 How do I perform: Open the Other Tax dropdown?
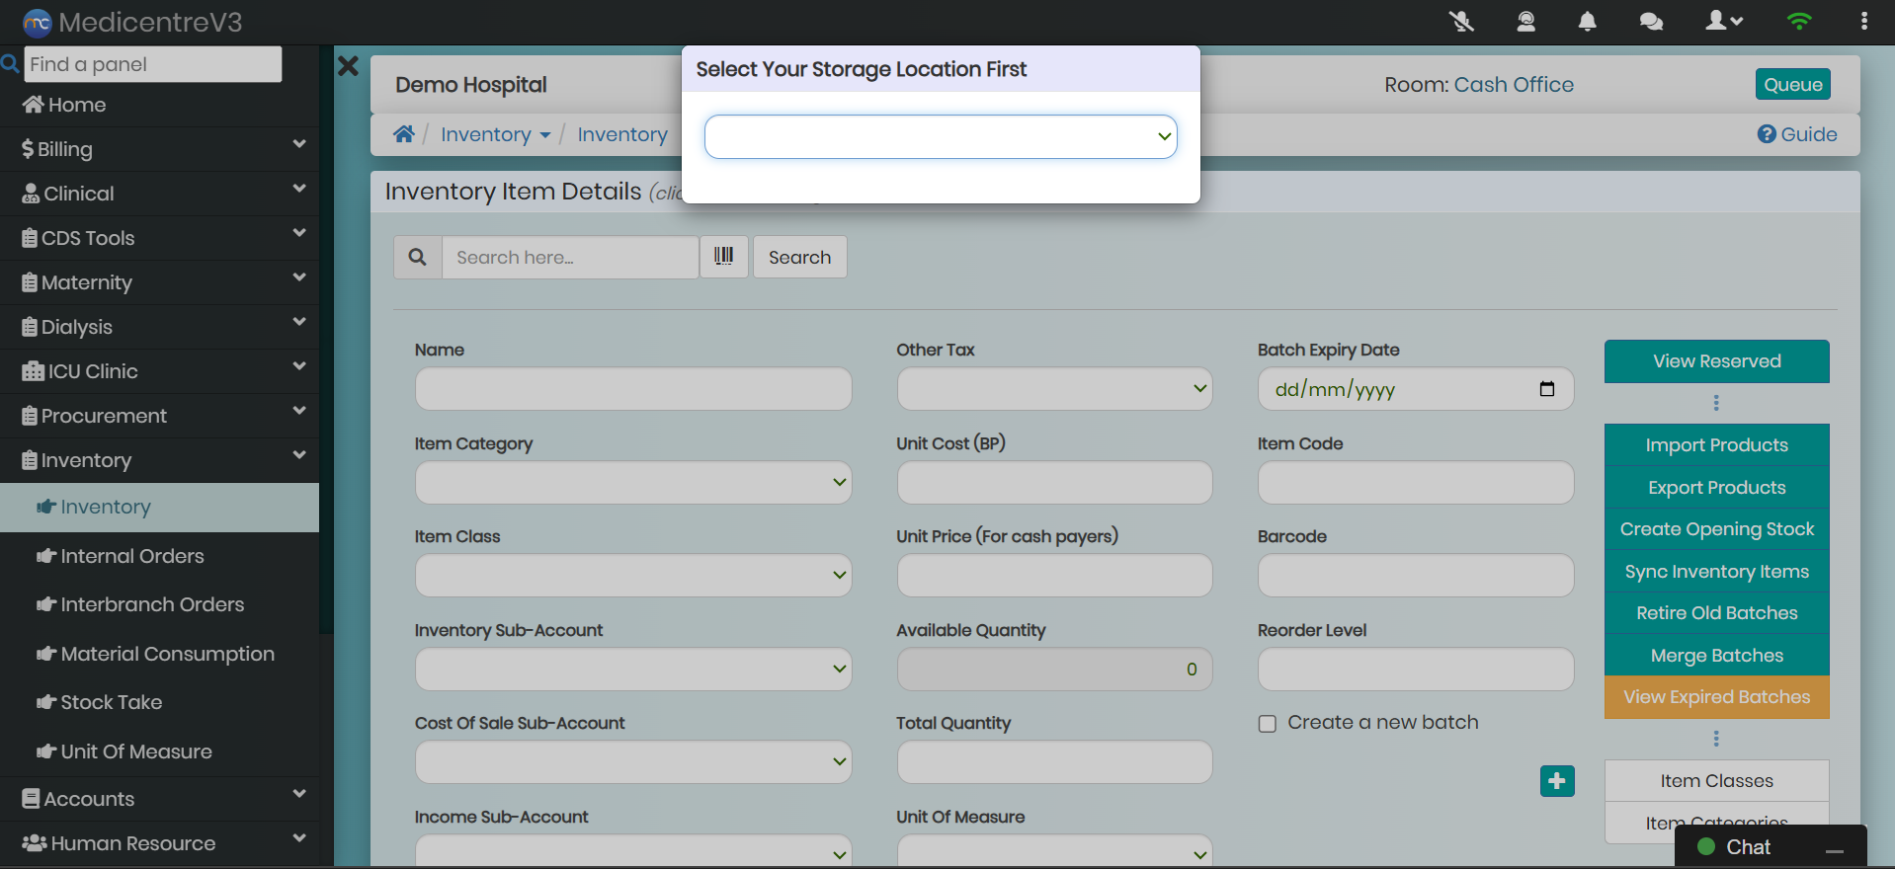point(1053,389)
